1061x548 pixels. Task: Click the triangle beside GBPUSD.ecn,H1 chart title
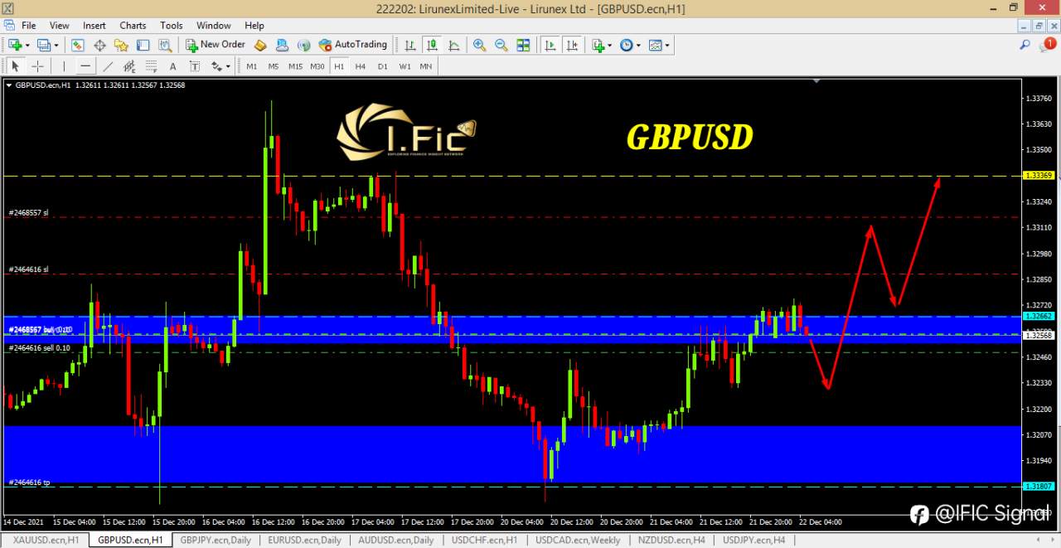click(9, 85)
